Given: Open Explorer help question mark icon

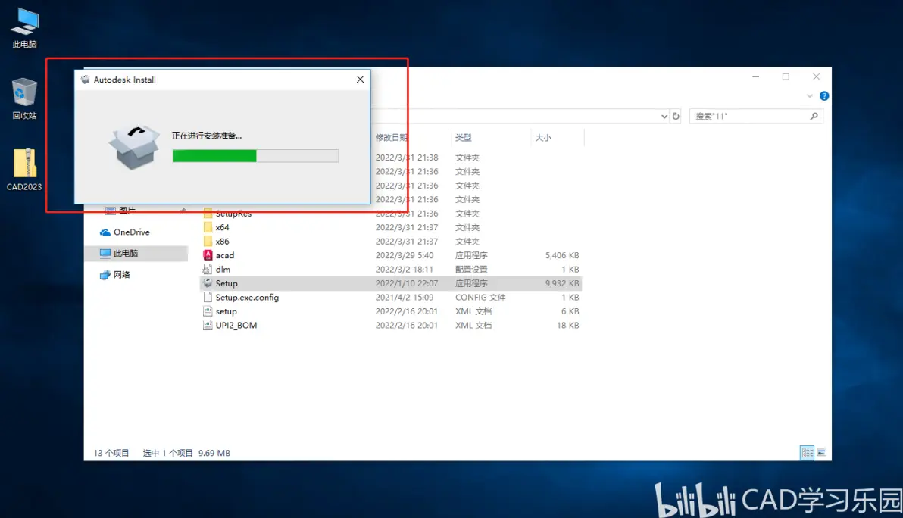Looking at the screenshot, I should (824, 96).
